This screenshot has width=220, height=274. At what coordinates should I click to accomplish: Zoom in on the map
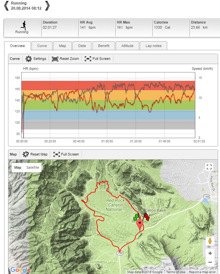click(210, 253)
